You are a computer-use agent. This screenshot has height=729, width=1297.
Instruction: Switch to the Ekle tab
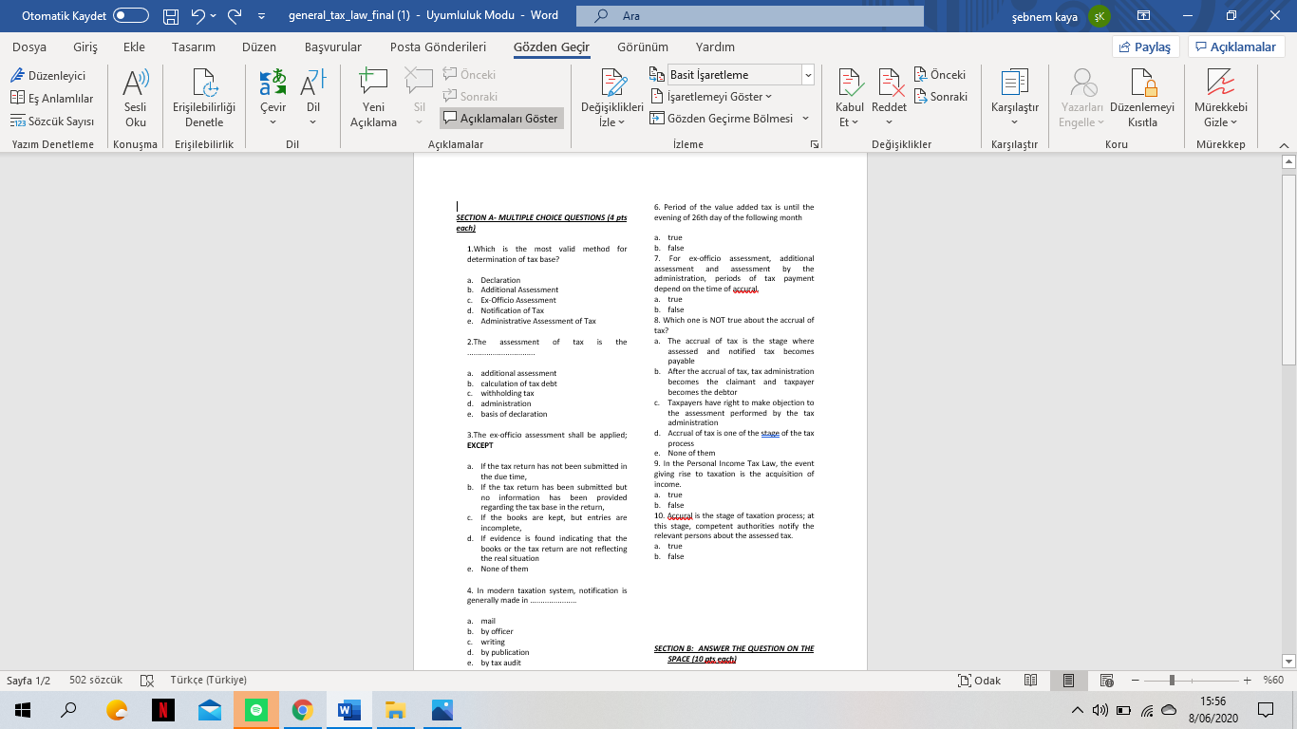click(x=134, y=47)
